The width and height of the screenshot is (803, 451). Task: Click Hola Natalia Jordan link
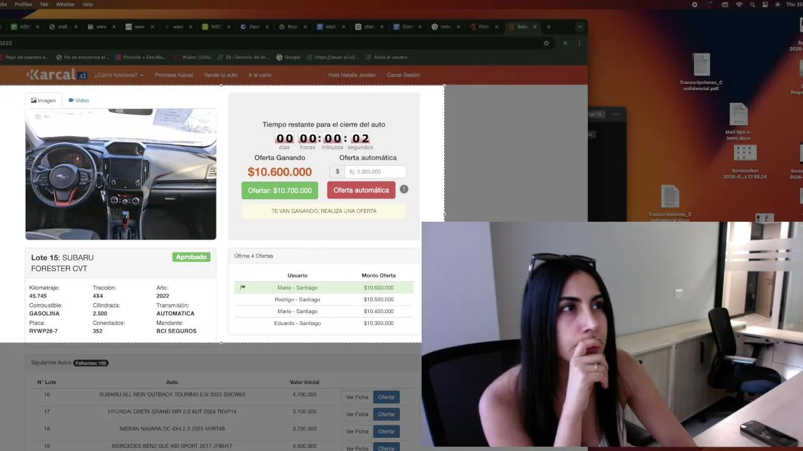tap(352, 75)
